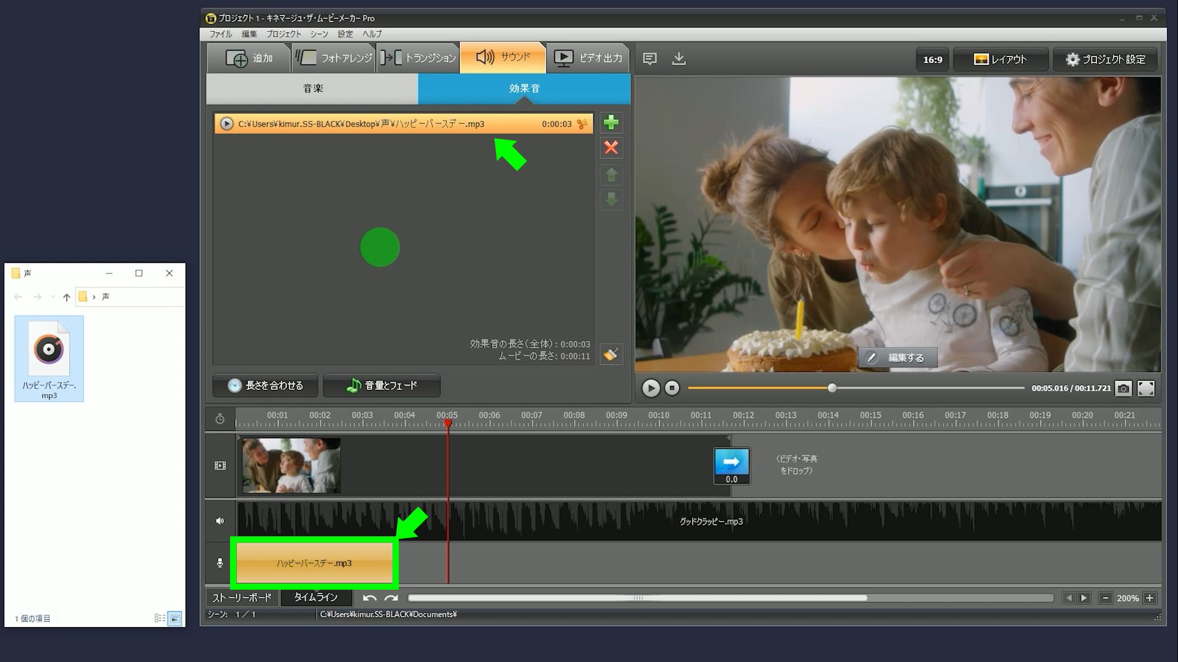Click the green plus add sound icon
Screen dimensions: 1178x662
610,123
